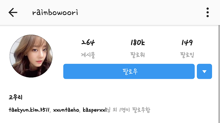Expand the suggestions arrow beside the follow button

click(204, 71)
